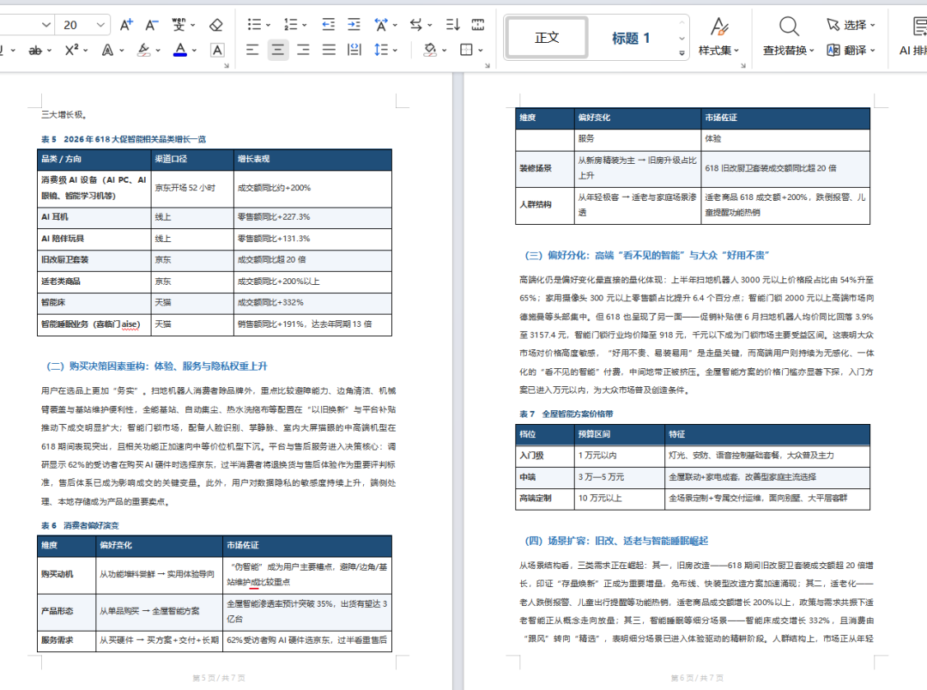
Task: Expand the bullet list dropdown arrow
Action: click(x=268, y=25)
